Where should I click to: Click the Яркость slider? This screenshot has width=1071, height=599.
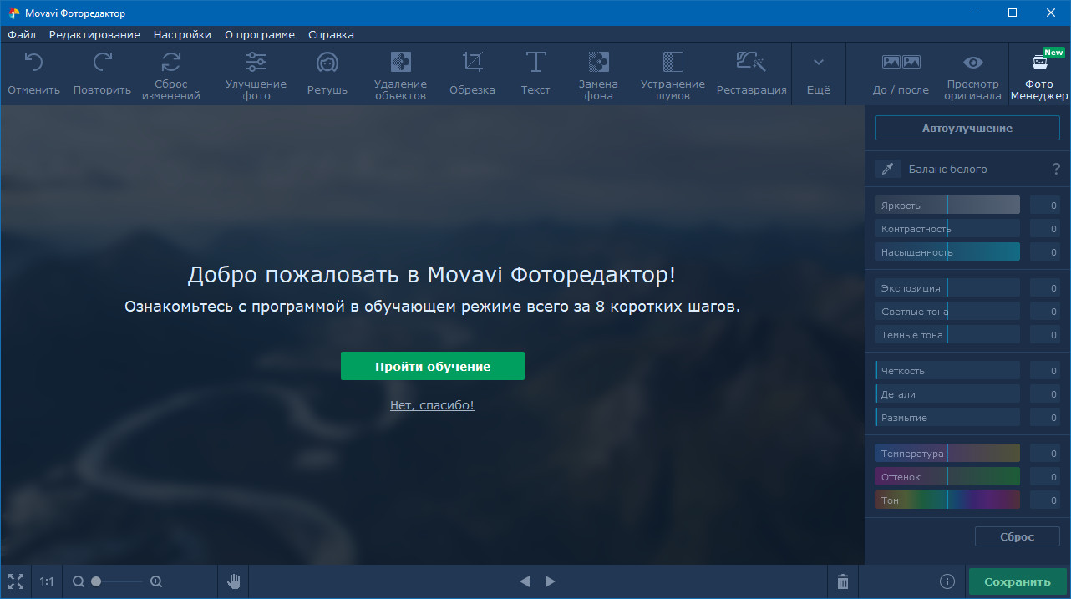(x=947, y=205)
